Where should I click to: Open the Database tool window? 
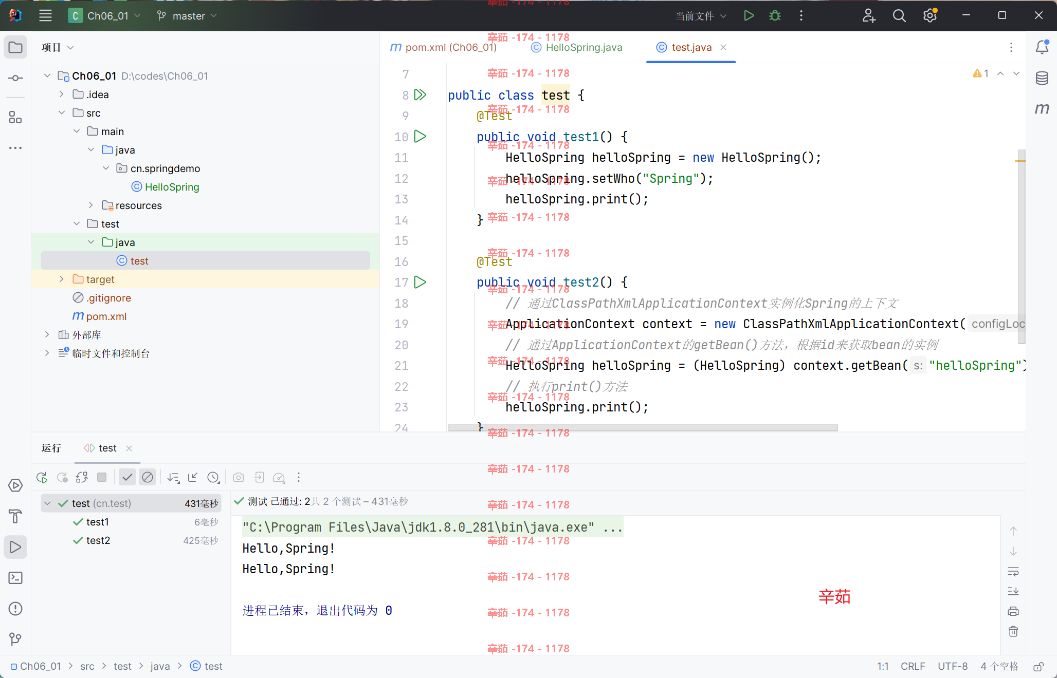tap(1042, 78)
